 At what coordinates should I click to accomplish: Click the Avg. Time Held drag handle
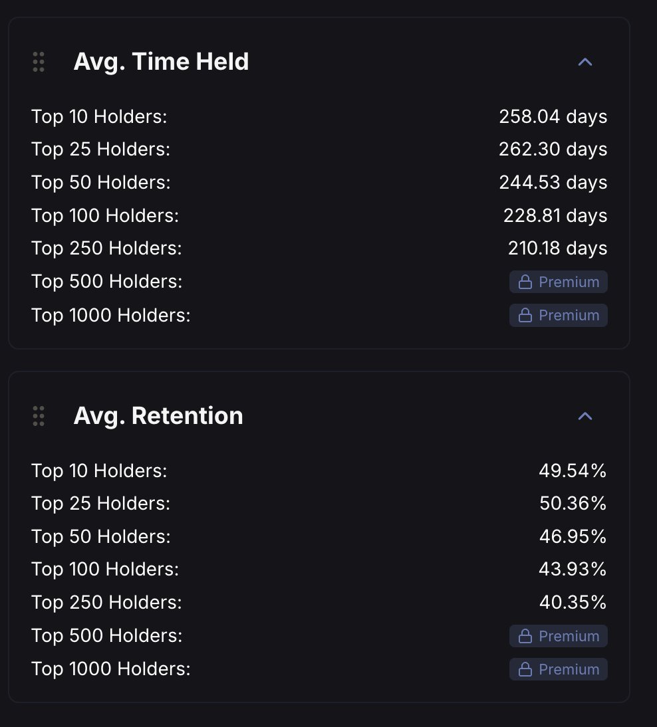(39, 62)
